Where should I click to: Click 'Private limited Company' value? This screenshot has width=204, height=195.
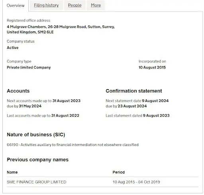coord(29,67)
